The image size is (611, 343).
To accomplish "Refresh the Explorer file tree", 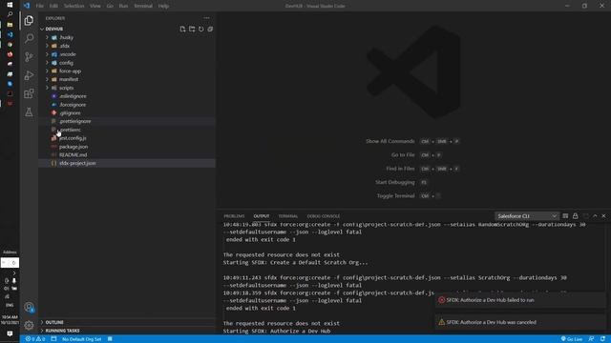I will tap(201, 30).
